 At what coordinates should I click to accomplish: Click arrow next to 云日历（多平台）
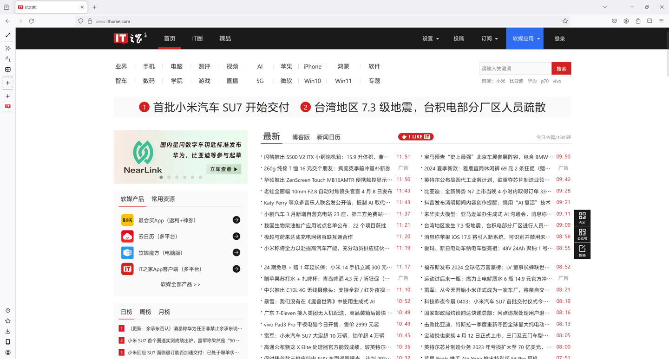pos(236,237)
